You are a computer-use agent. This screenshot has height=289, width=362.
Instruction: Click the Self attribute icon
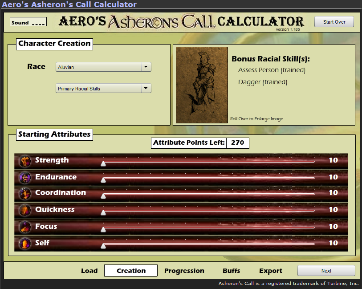click(25, 243)
